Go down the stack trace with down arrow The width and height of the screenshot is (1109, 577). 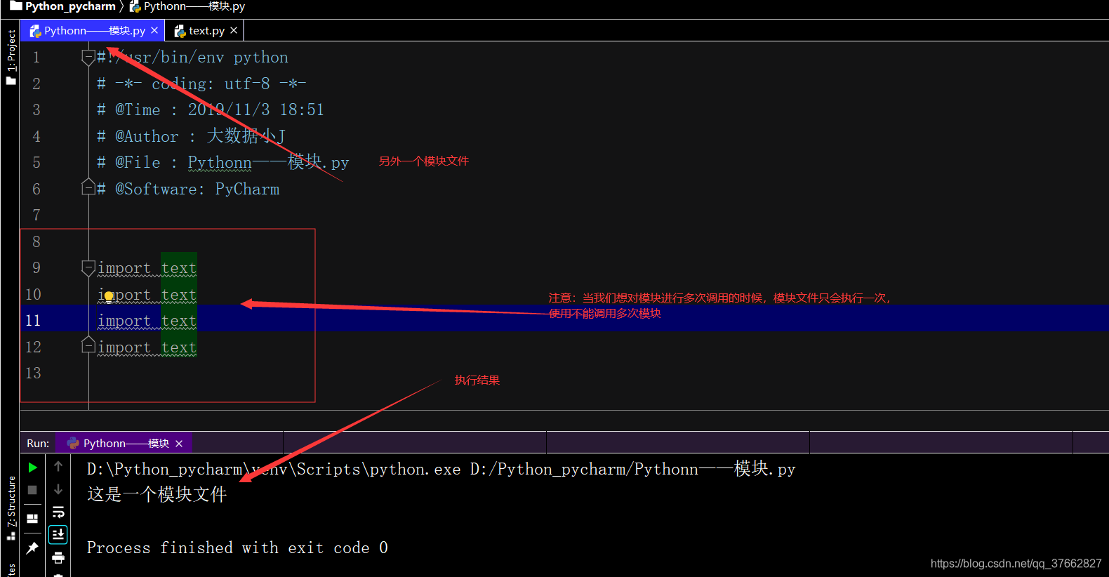tap(58, 489)
